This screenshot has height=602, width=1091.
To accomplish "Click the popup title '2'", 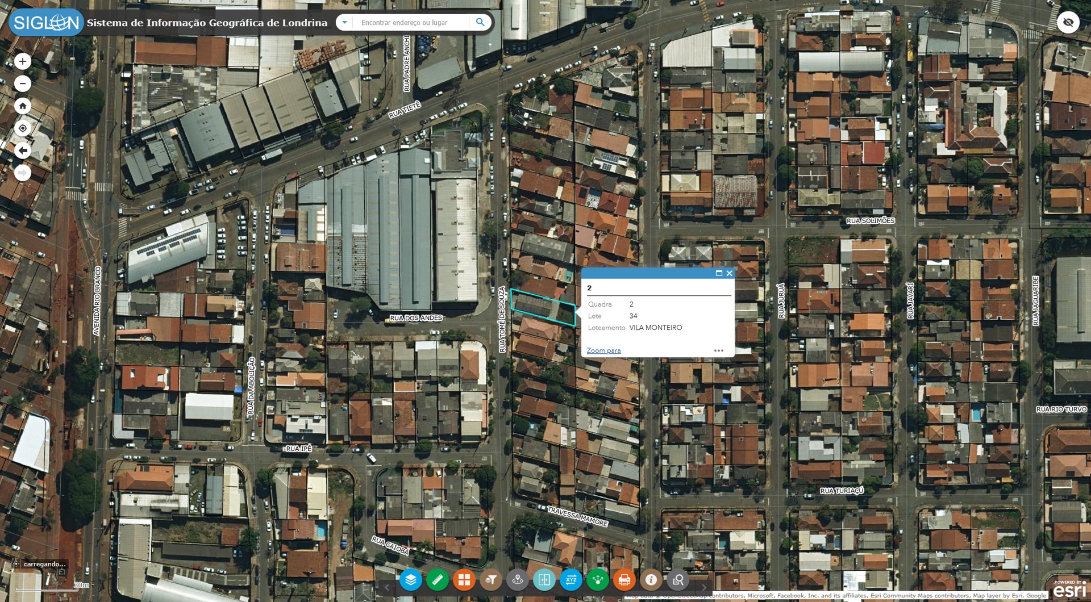I will pos(589,288).
